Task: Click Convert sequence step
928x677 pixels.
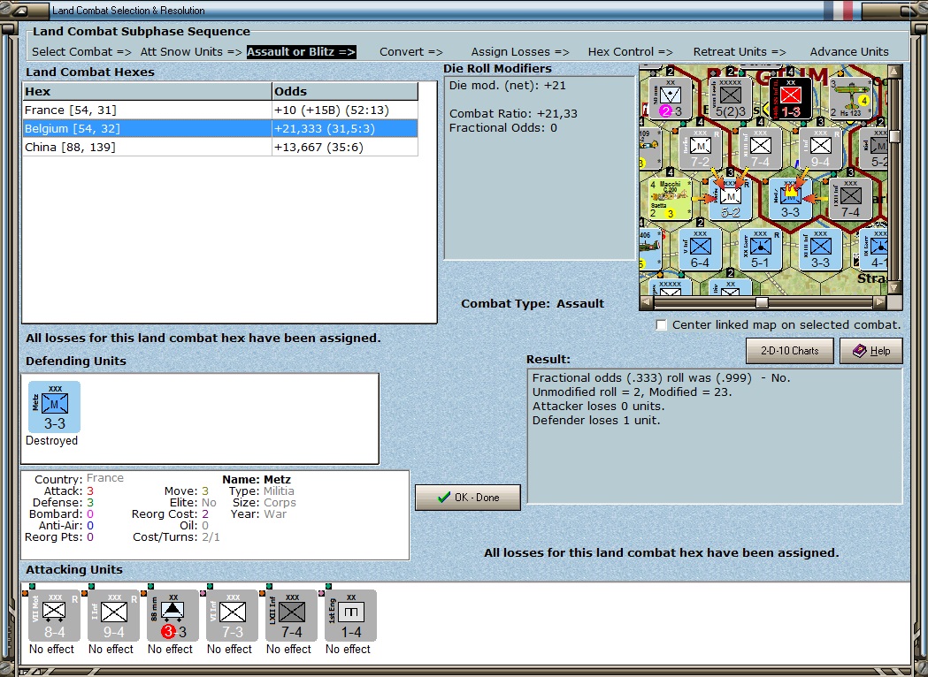Action: (411, 52)
